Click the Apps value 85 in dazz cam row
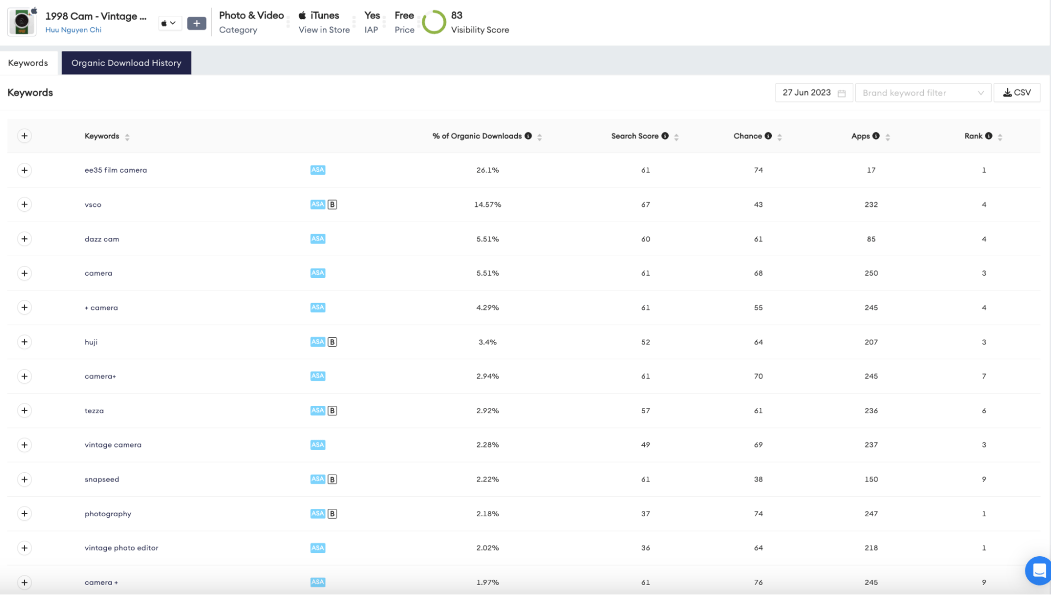The image size is (1051, 595). 871,239
